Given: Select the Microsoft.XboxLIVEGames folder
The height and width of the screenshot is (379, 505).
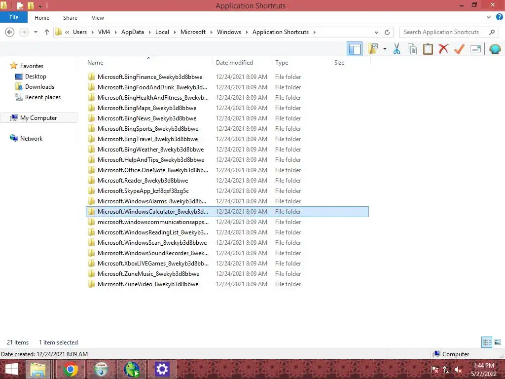Looking at the screenshot, I should click(227, 264).
